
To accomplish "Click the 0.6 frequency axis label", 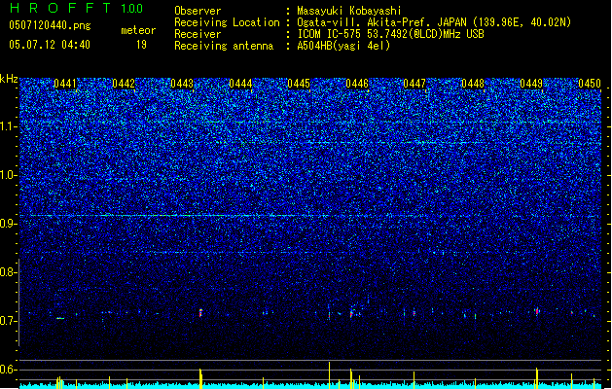I will (x=8, y=370).
